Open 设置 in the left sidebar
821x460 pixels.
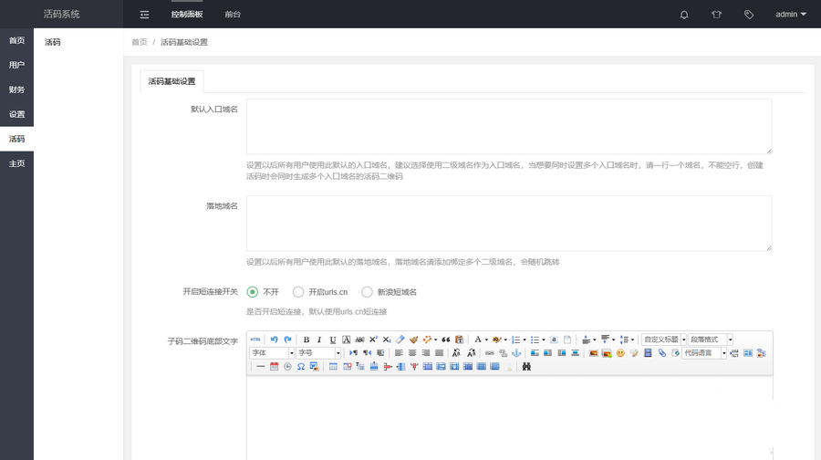(16, 114)
